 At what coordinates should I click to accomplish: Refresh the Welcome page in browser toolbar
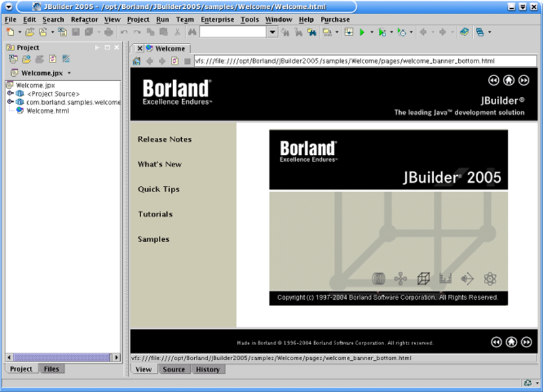(x=174, y=61)
